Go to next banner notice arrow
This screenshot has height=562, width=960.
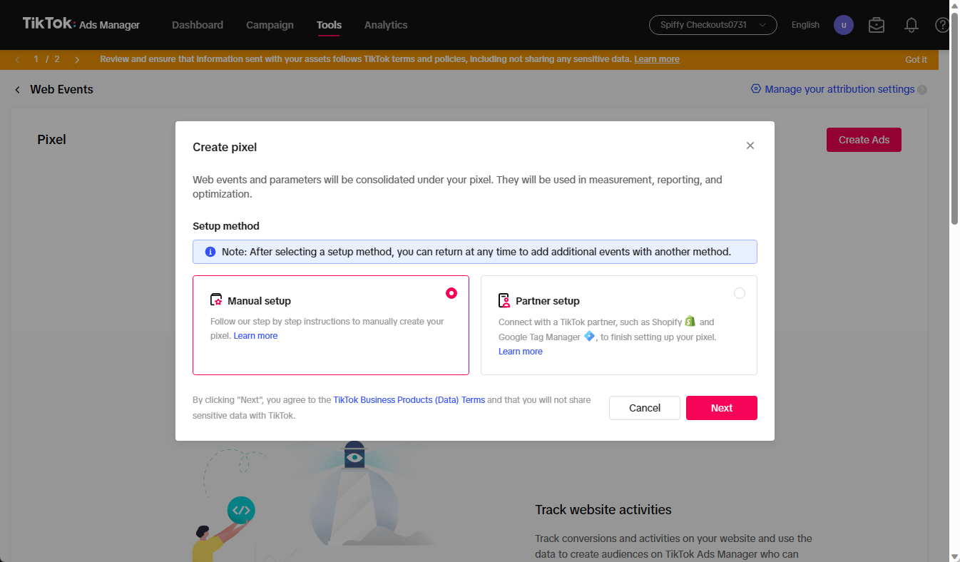click(77, 60)
